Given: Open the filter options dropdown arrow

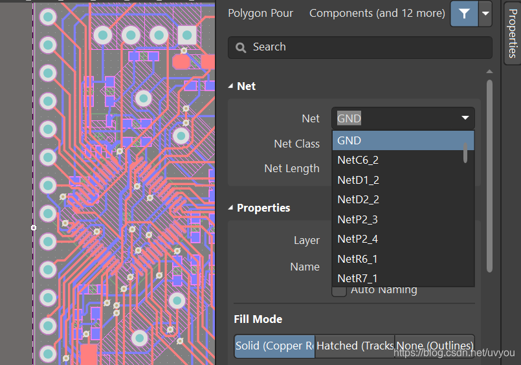Looking at the screenshot, I should (485, 14).
